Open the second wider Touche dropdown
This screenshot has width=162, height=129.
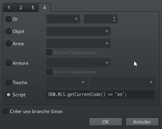click(123, 82)
